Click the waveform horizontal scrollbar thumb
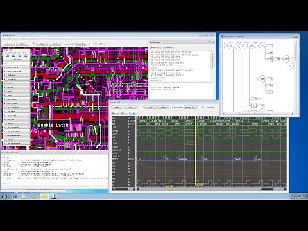The image size is (308, 231). click(268, 189)
